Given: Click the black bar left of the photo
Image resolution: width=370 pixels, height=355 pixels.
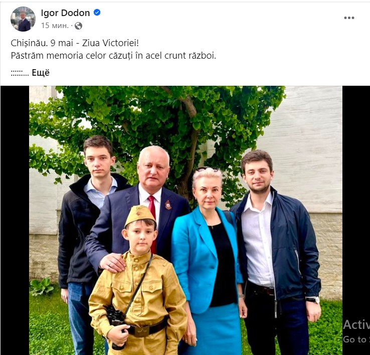Looking at the screenshot, I should pyautogui.click(x=15, y=220).
